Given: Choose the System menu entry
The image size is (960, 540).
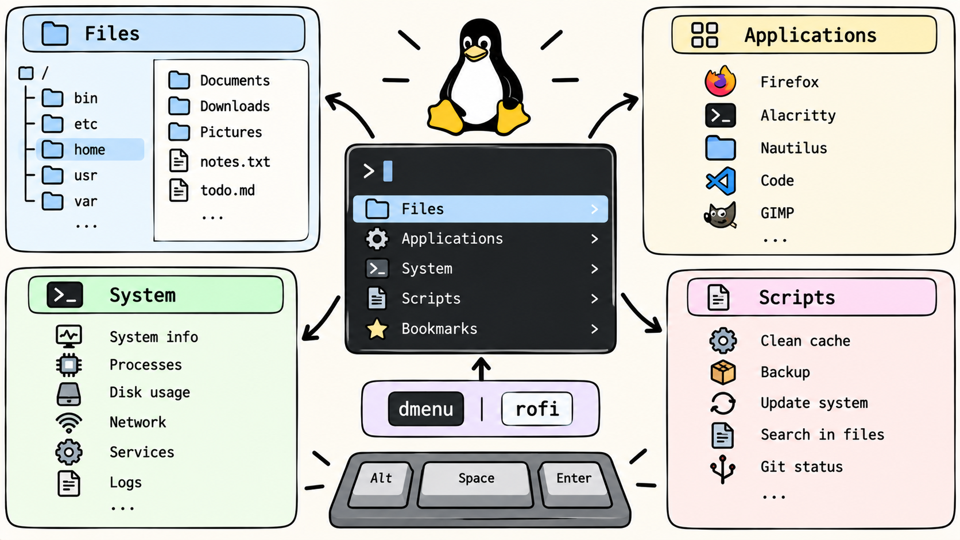Looking at the screenshot, I should click(x=480, y=269).
